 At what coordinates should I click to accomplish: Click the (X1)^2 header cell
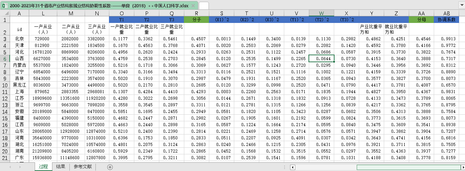(x=221, y=20)
